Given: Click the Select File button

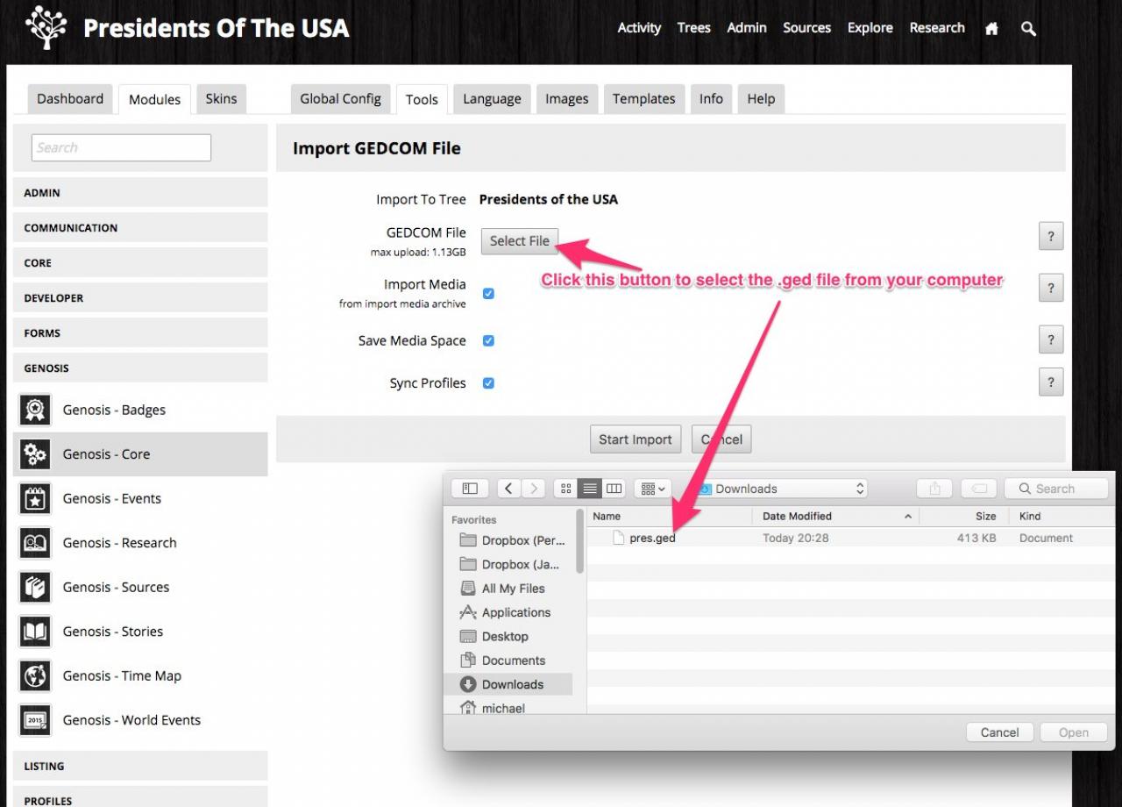Looking at the screenshot, I should click(519, 241).
